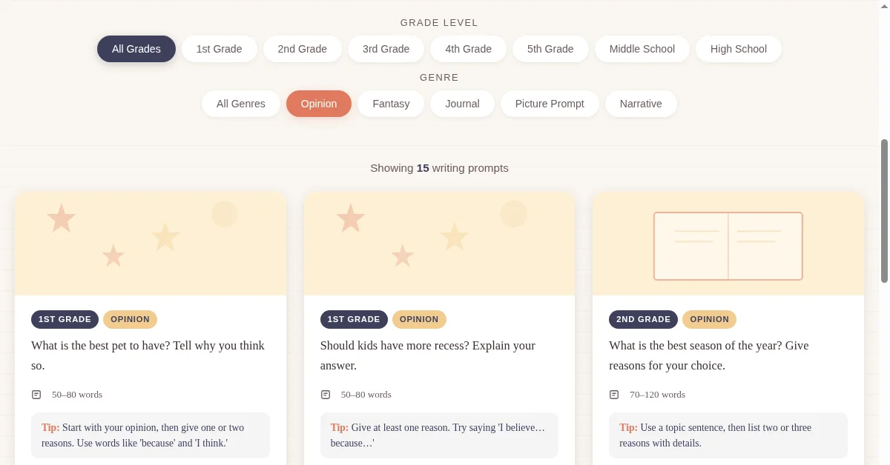The width and height of the screenshot is (890, 465).
Task: Enable the Fantasy genre filter
Action: [391, 104]
